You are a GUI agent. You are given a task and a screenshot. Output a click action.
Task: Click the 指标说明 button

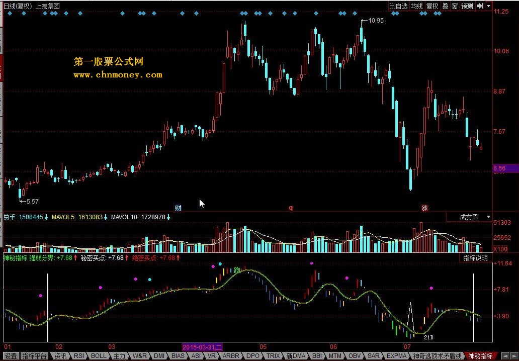[476, 258]
